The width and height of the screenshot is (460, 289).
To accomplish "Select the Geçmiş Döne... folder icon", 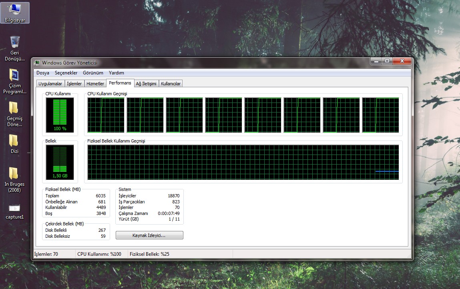I will point(15,114).
